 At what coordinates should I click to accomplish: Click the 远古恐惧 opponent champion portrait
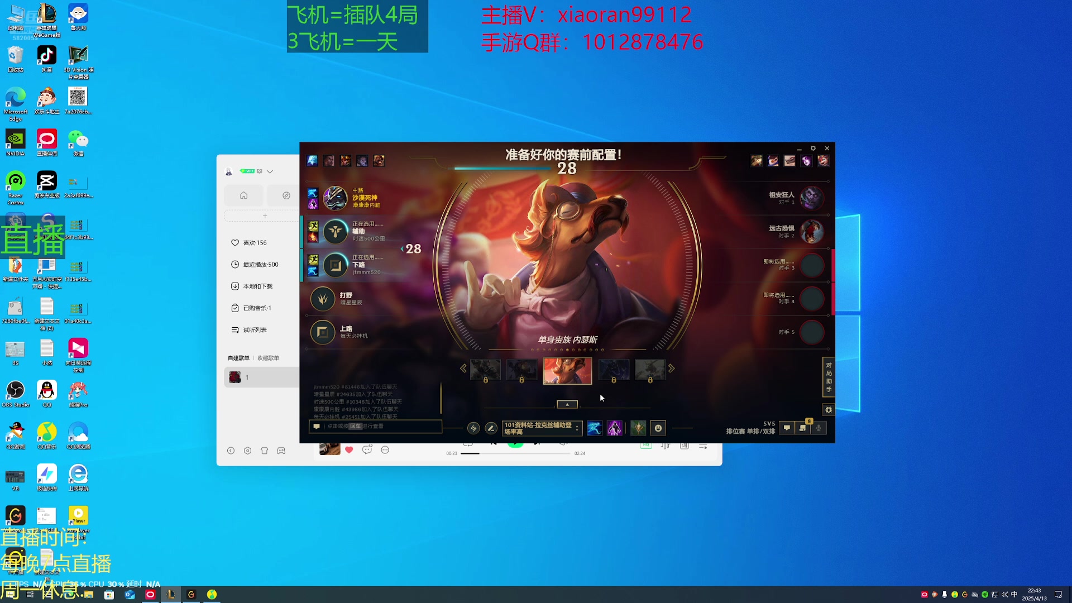click(x=811, y=231)
